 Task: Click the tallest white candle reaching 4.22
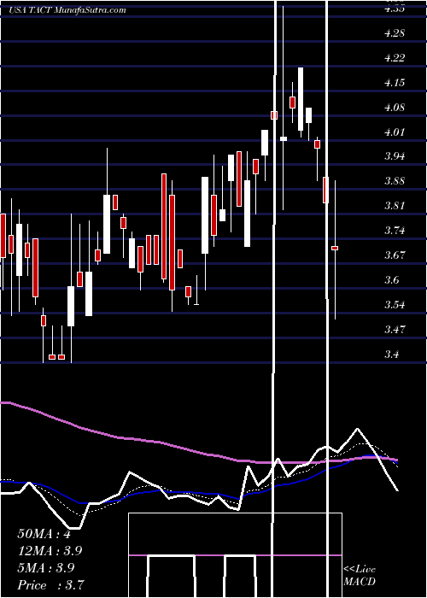(x=301, y=99)
